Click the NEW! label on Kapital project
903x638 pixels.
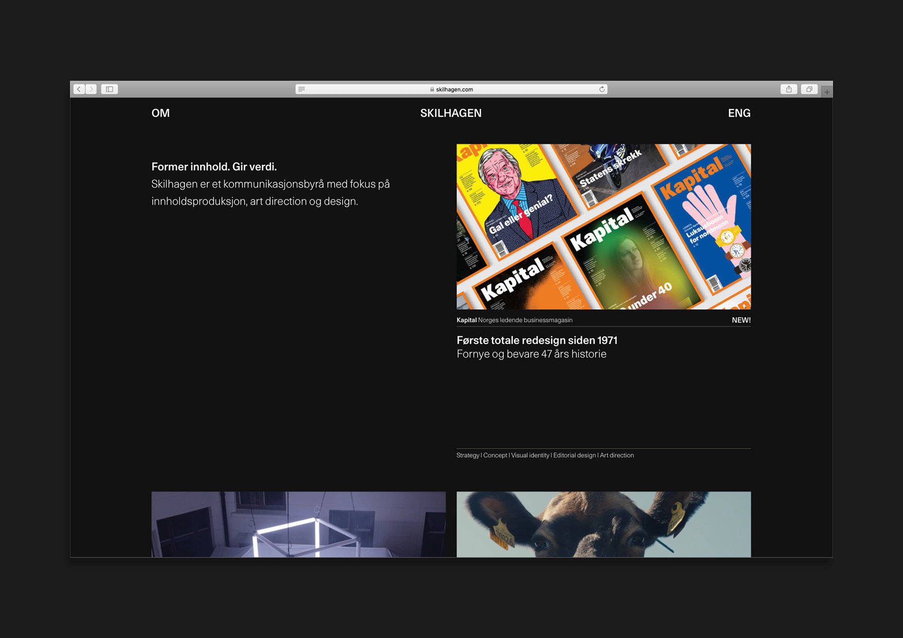tap(741, 320)
